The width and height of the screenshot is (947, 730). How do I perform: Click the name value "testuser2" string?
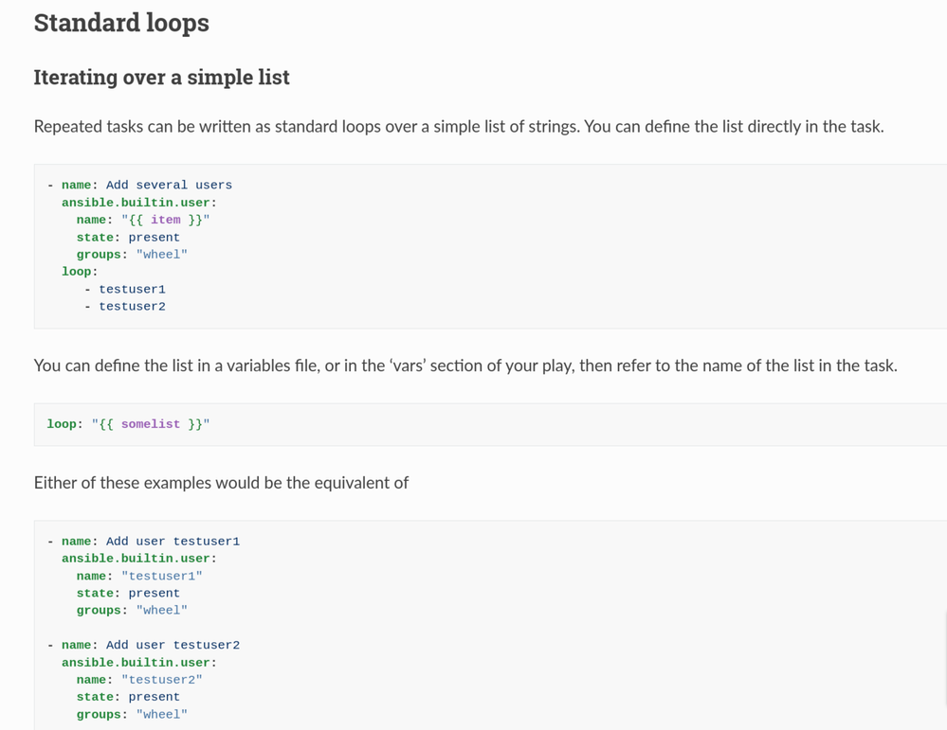tap(161, 680)
